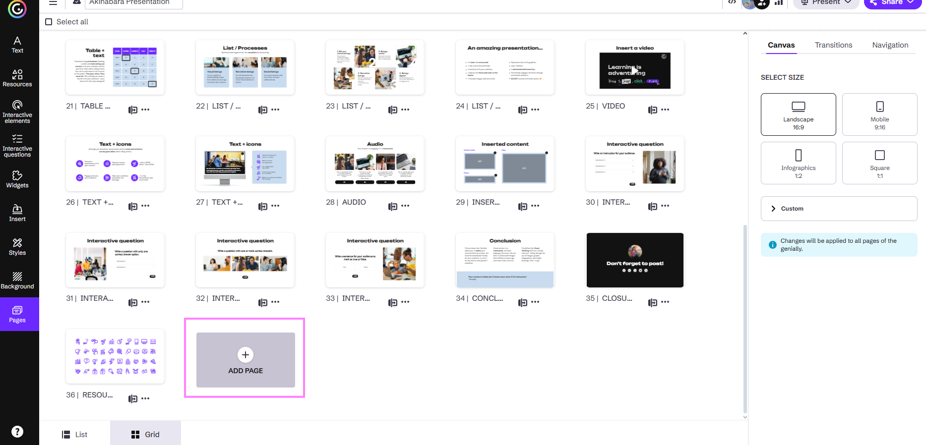Click the ADD PAGE button
This screenshot has width=926, height=445.
(246, 360)
